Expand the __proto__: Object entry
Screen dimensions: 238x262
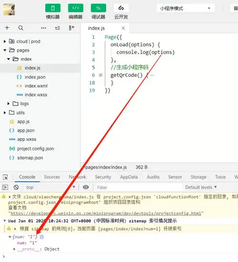click(14, 249)
